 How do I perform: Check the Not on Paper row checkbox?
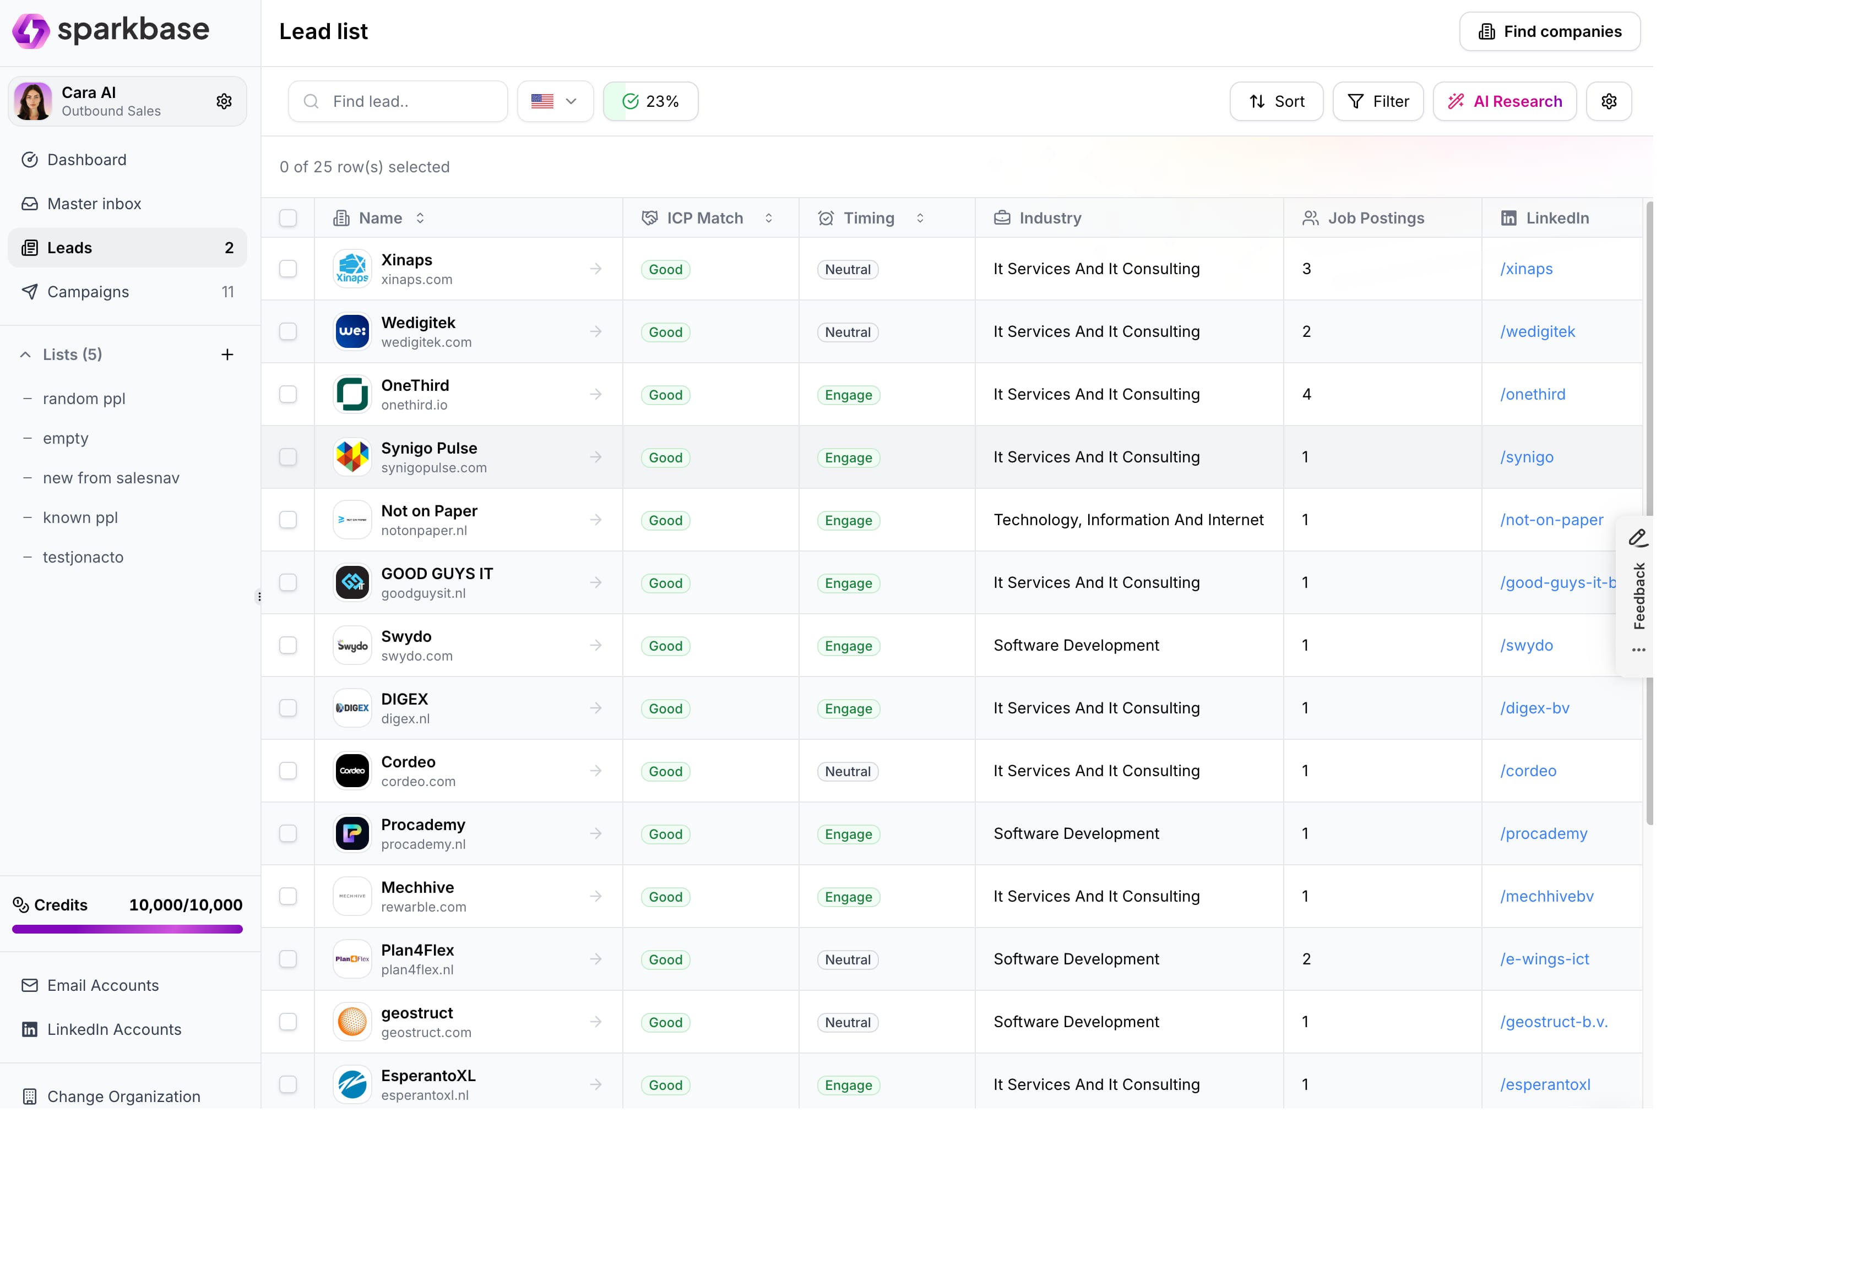[289, 520]
